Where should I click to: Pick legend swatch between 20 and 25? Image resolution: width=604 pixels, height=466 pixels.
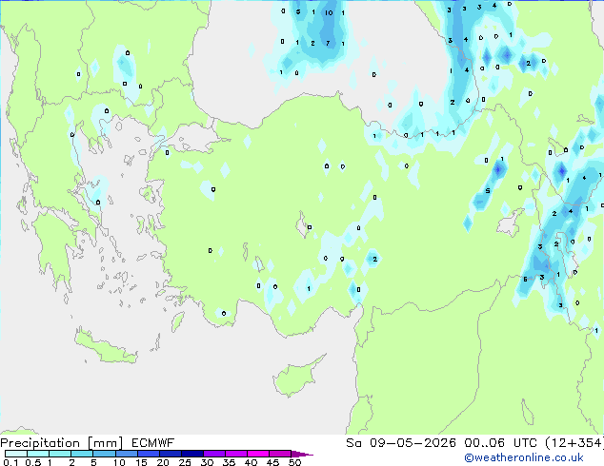tap(171, 454)
